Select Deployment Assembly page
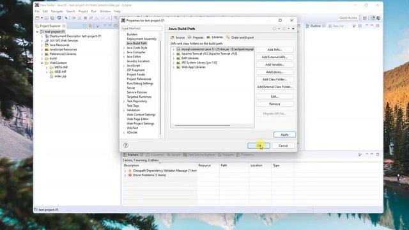The image size is (409, 230). click(x=142, y=39)
